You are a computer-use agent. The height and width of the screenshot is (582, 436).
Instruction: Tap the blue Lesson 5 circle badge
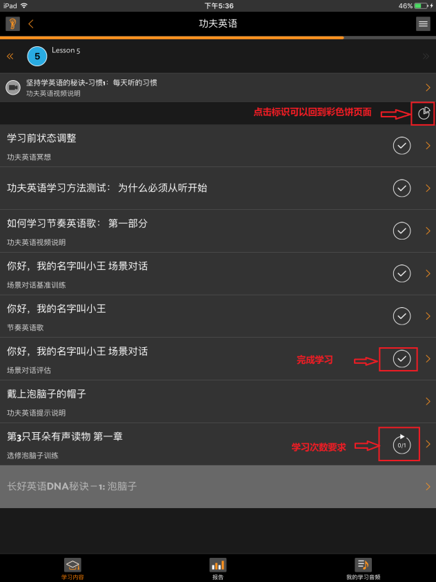(x=37, y=57)
